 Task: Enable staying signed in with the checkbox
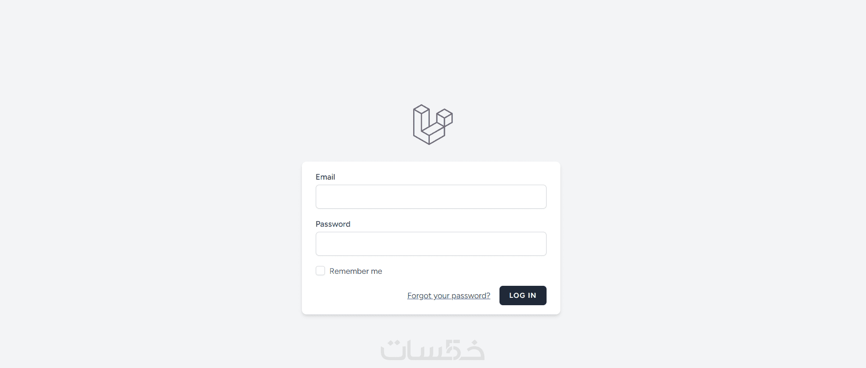point(320,271)
